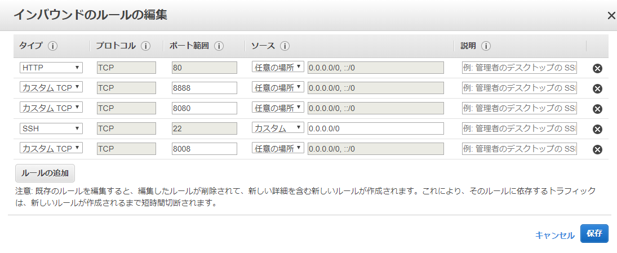Image resolution: width=617 pixels, height=253 pixels.
Task: Edit port range field showing 8008
Action: pos(204,149)
